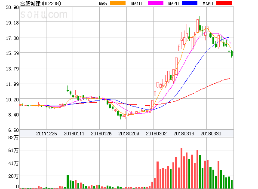The width and height of the screenshot is (258, 189).
Task: Click the 15.59 price axis label
Action: point(12,53)
